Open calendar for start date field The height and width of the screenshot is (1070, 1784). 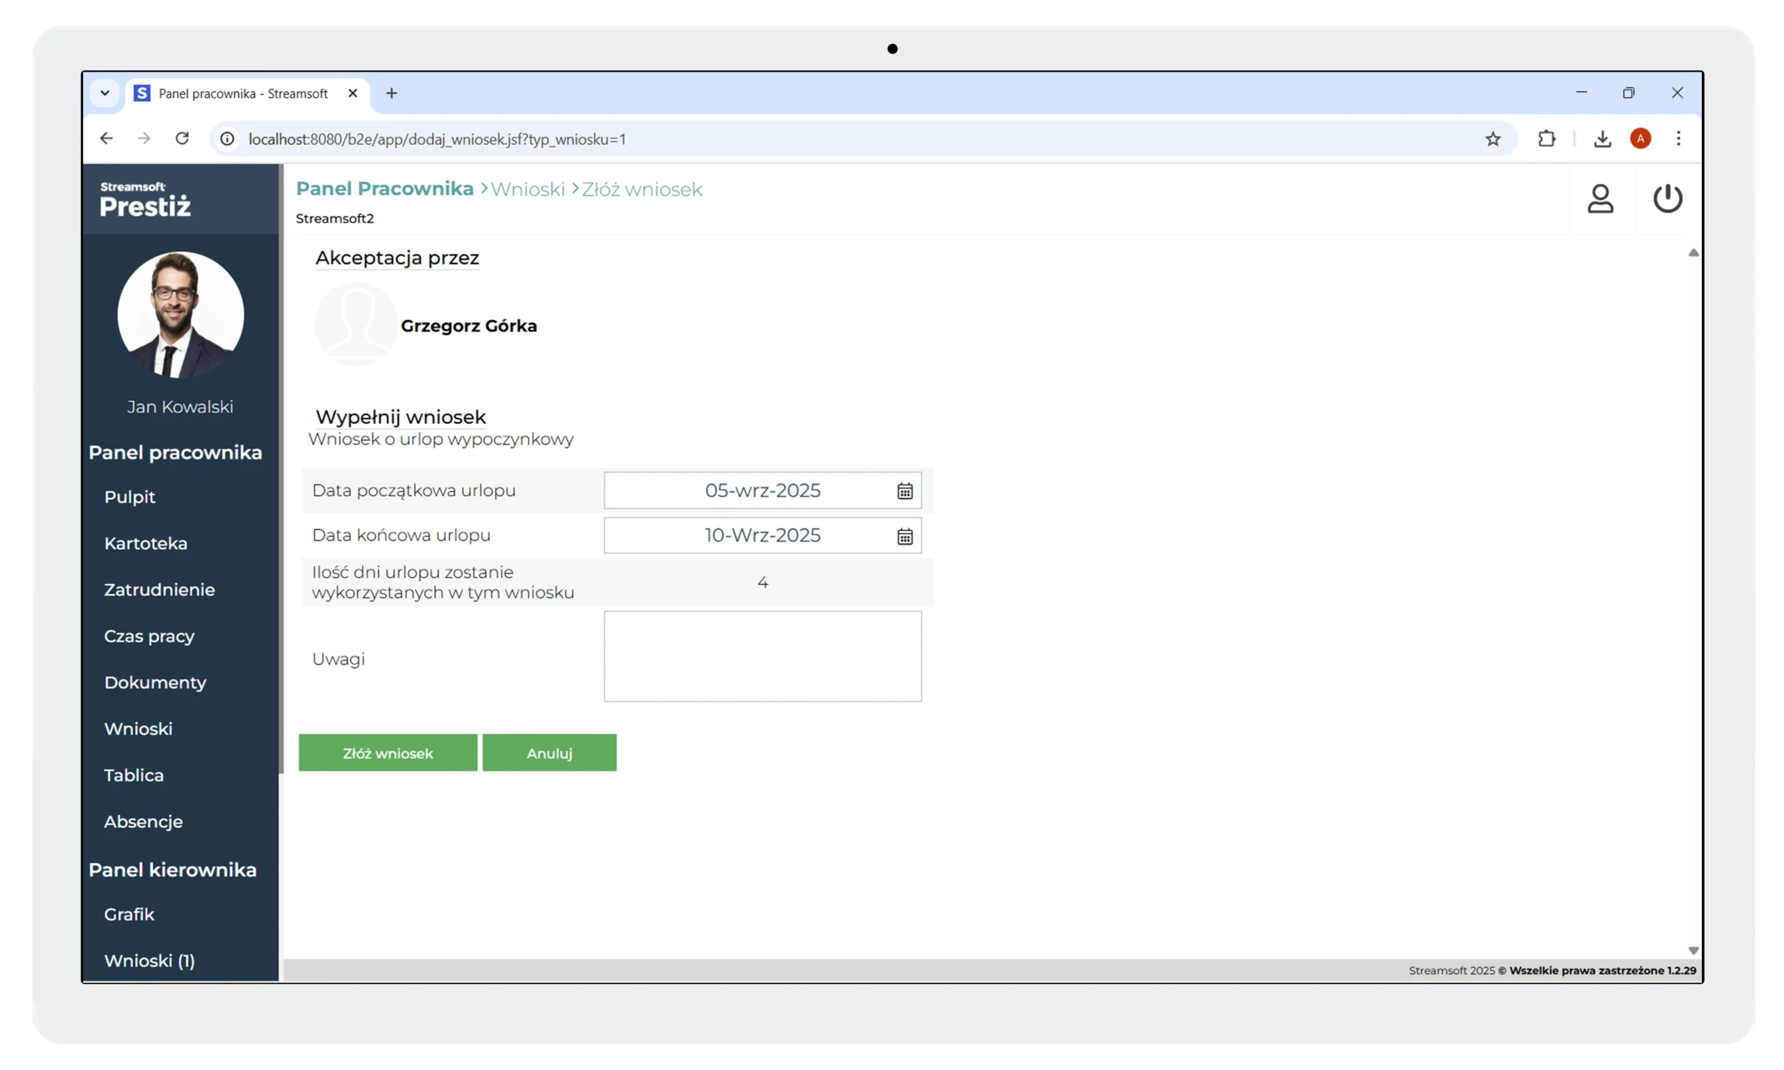coord(905,491)
